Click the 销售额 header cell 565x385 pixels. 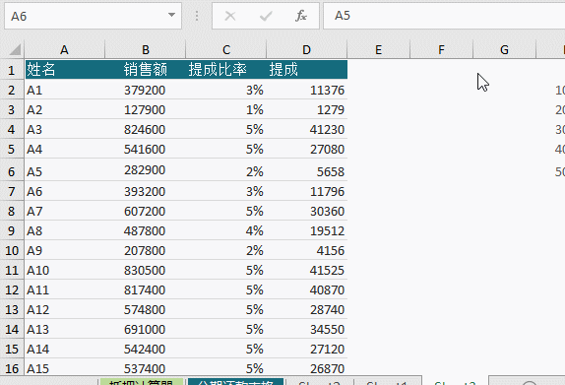[x=146, y=70]
